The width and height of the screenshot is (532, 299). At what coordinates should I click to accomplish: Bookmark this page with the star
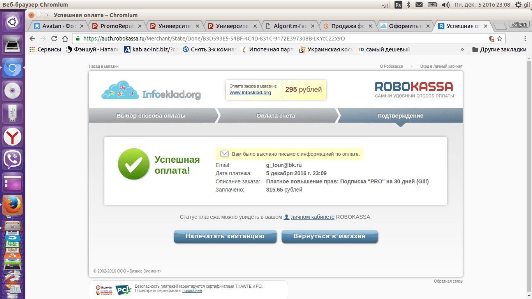500,39
